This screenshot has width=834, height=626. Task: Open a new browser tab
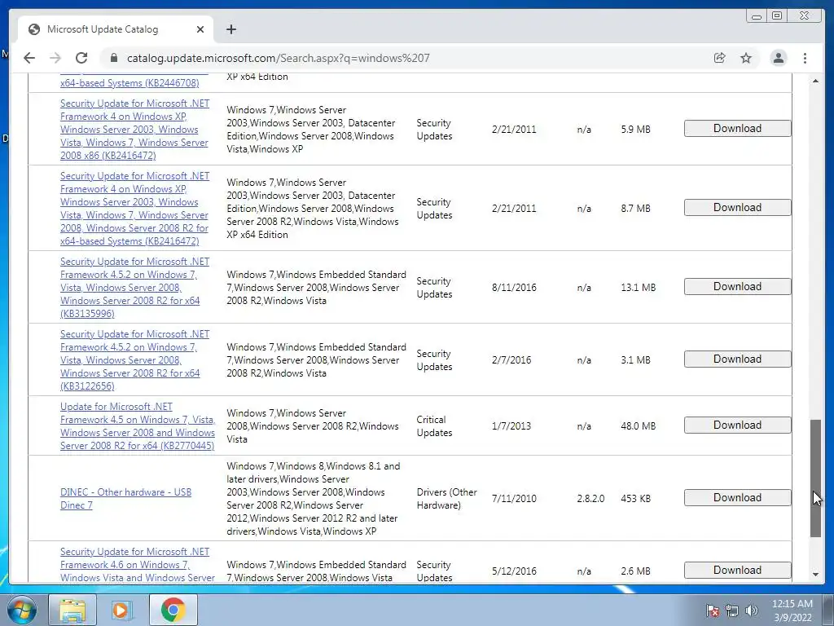[x=230, y=29]
